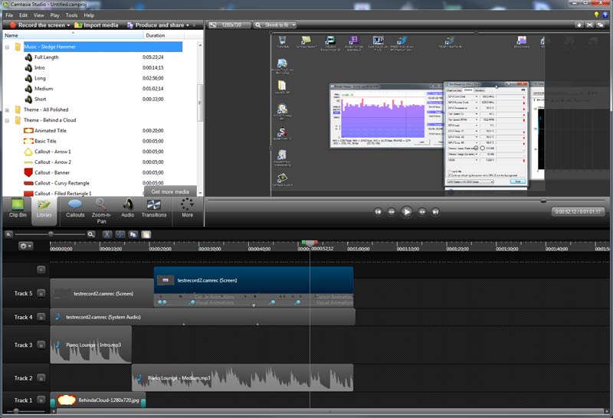Open the Clip Bin panel
Screen dimensions: 613x418
click(x=18, y=207)
